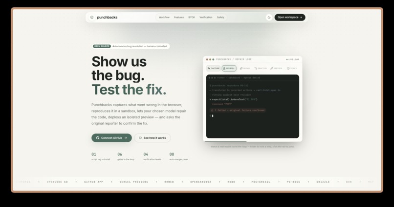Select the Draft PR step in the repair loop
394x207 pixels.
(x=261, y=68)
